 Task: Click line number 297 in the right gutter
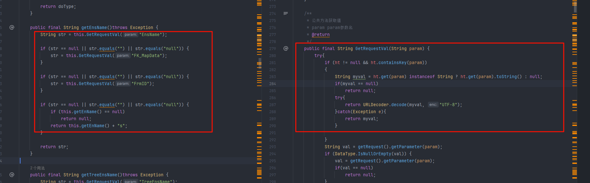coord(273,175)
